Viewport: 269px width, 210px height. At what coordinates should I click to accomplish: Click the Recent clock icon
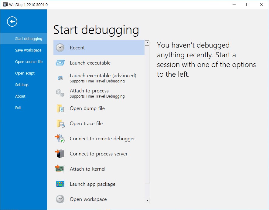click(60, 48)
